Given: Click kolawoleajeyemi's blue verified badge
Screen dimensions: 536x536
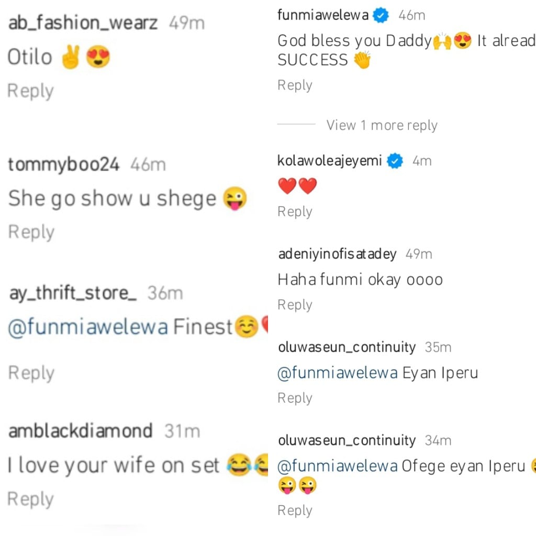Looking at the screenshot, I should 395,161.
